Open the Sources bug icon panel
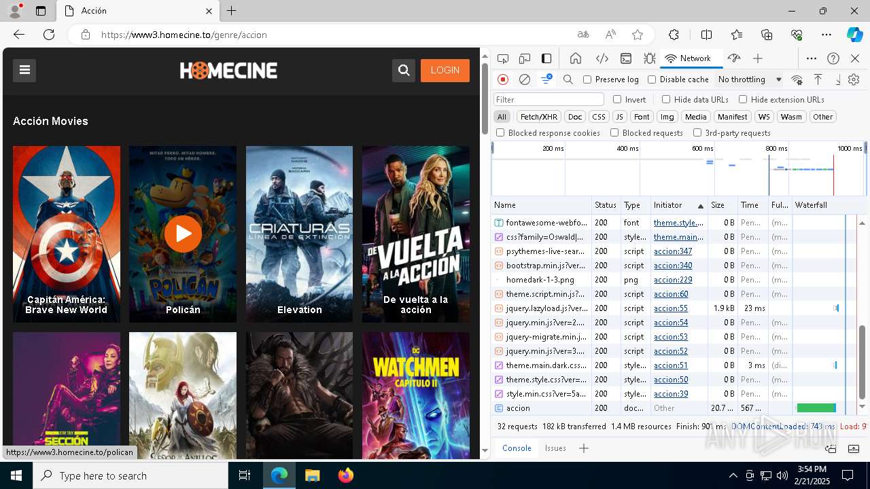870x489 pixels. click(650, 58)
